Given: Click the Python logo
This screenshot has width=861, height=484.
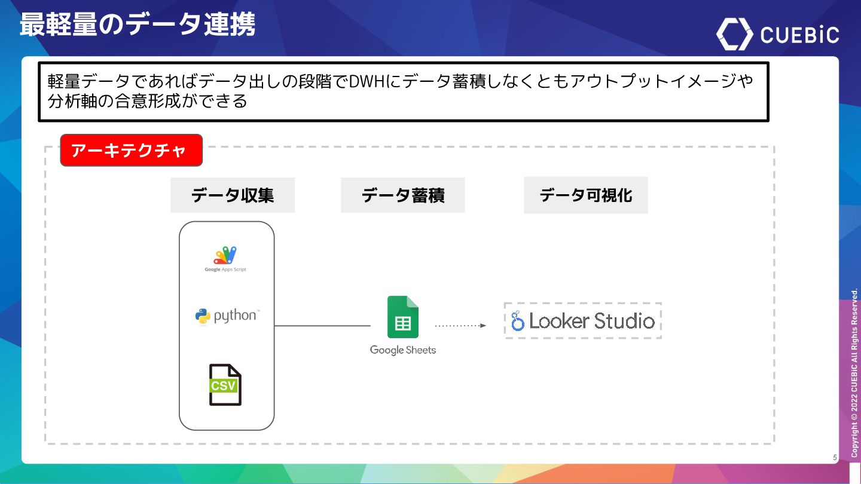Looking at the screenshot, I should pos(227,316).
